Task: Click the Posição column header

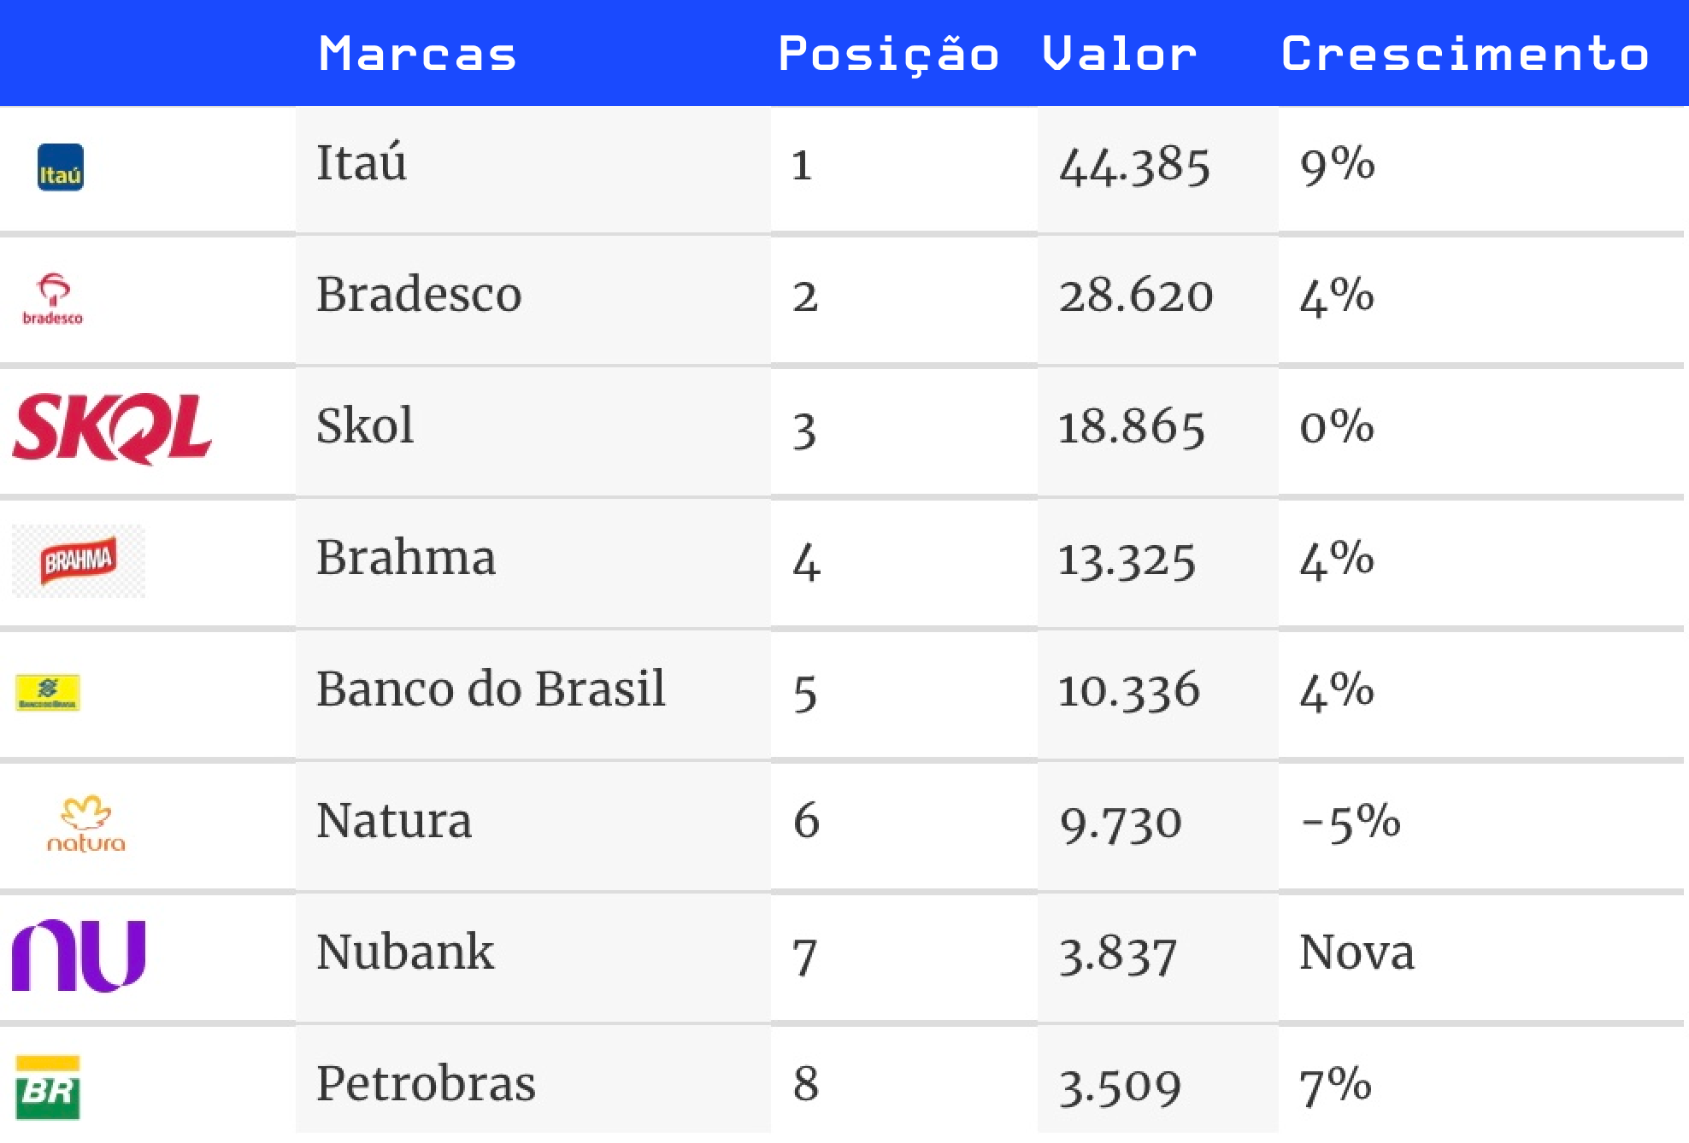Action: 889,55
